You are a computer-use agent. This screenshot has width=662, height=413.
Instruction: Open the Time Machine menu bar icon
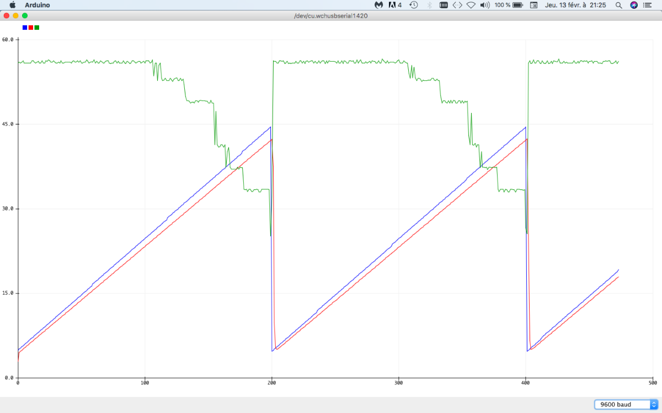(x=414, y=5)
